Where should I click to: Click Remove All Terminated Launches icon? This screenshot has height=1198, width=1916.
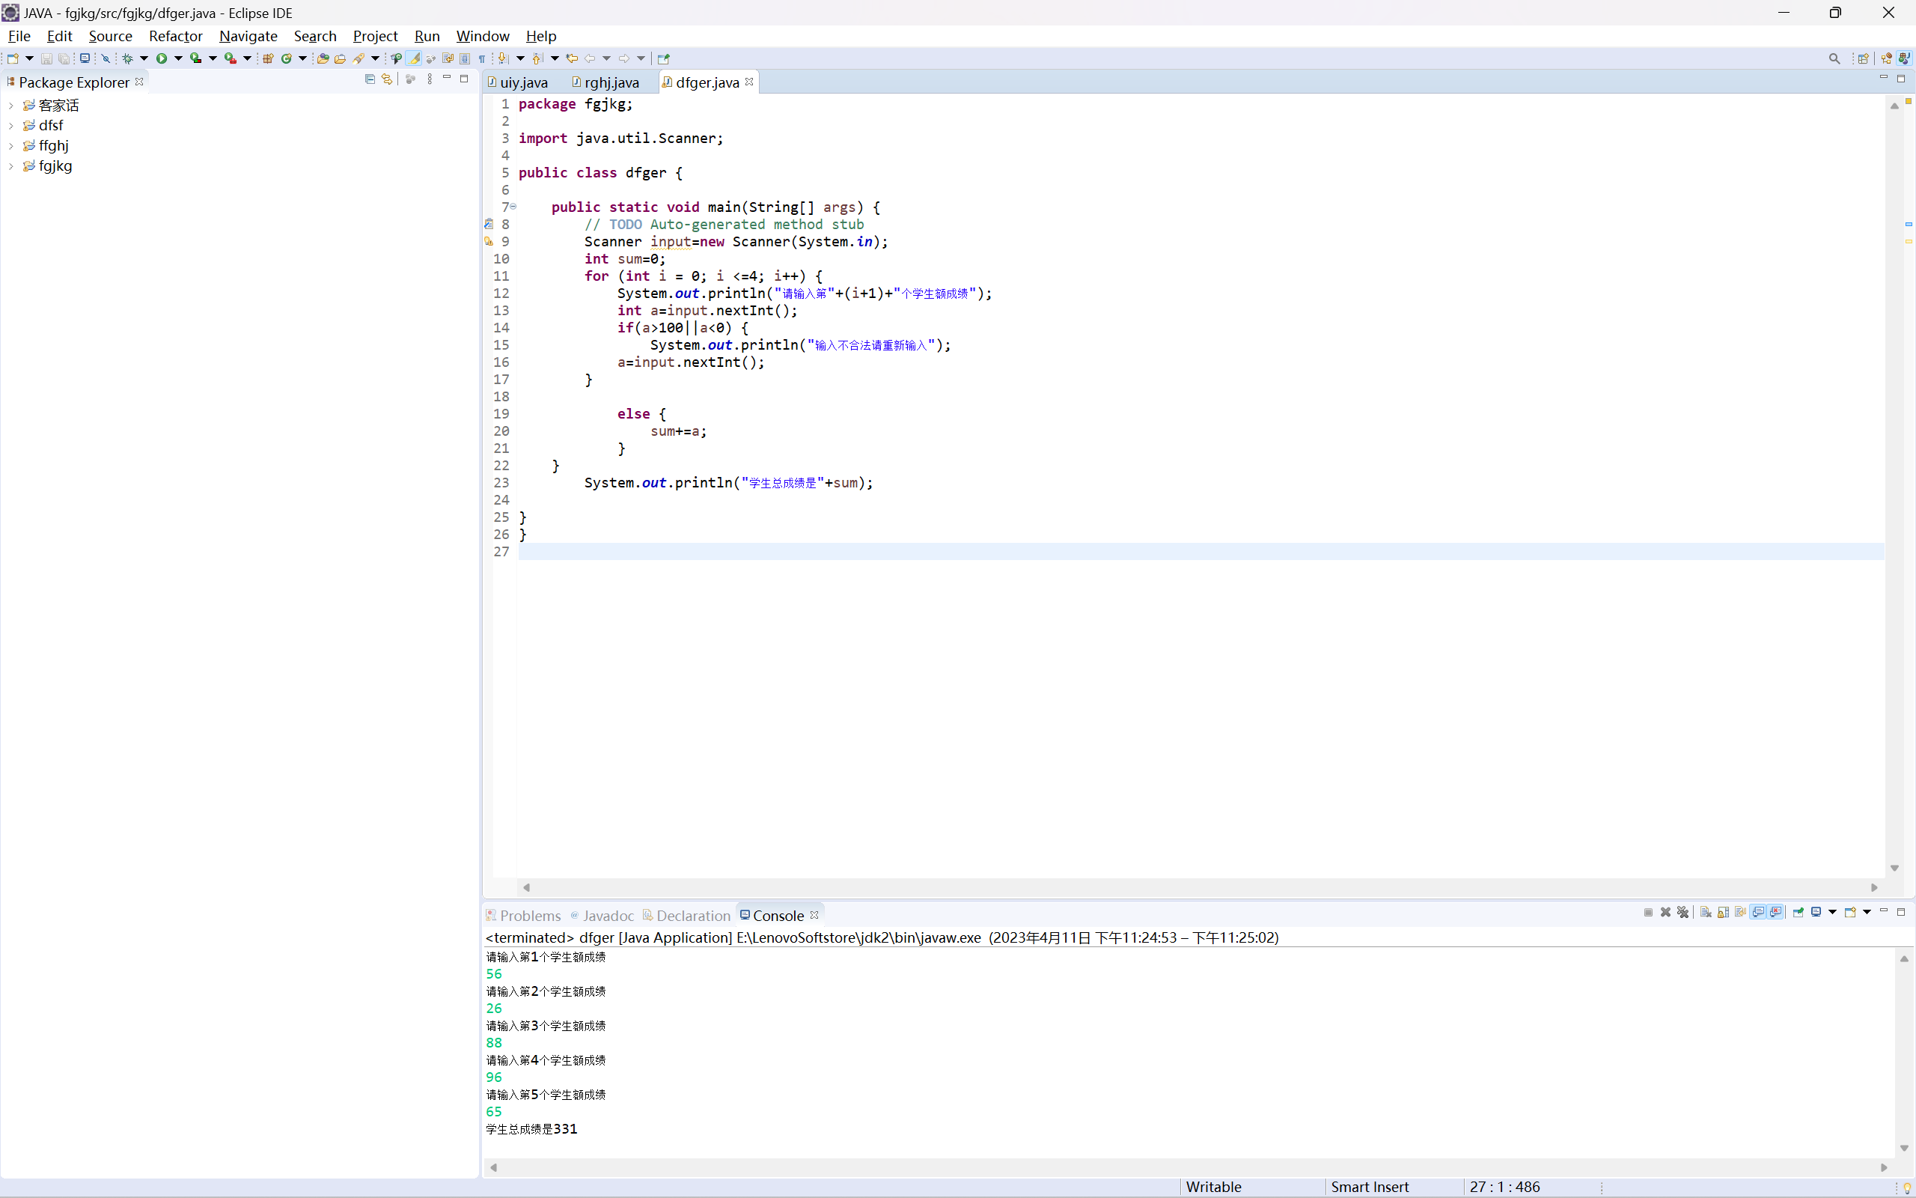(1683, 913)
